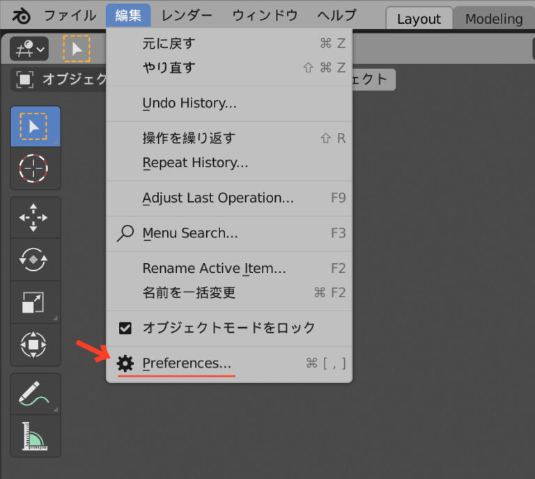Select the Measure tool
This screenshot has width=535, height=479.
pos(35,437)
